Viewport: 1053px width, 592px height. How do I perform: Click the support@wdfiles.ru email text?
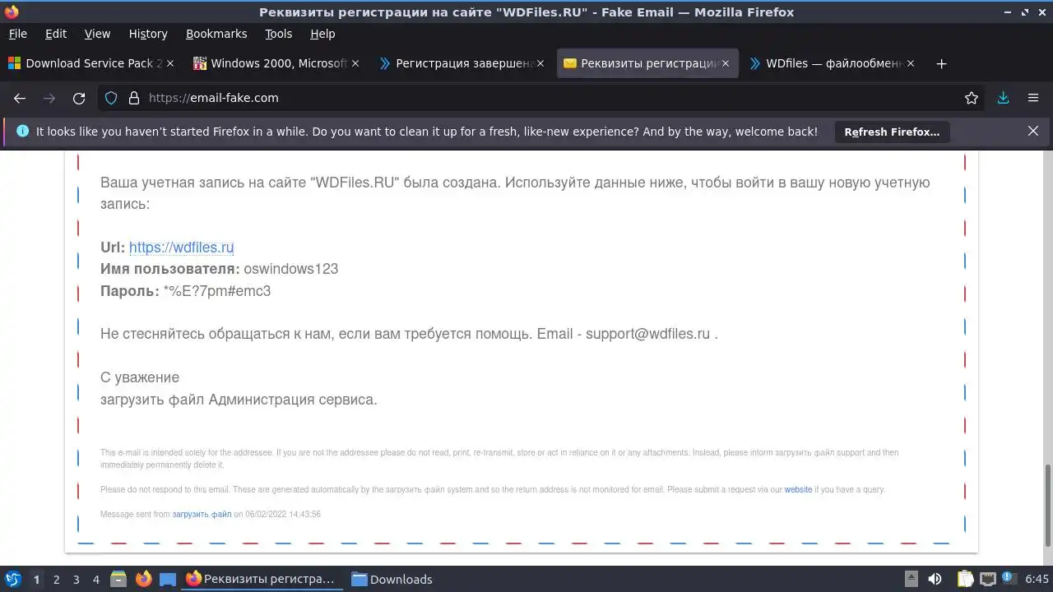pyautogui.click(x=647, y=334)
